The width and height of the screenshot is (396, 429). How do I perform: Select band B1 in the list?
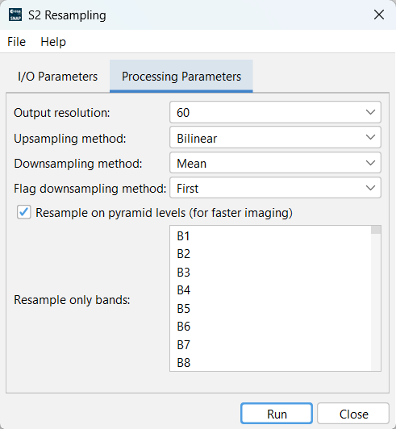pos(270,235)
